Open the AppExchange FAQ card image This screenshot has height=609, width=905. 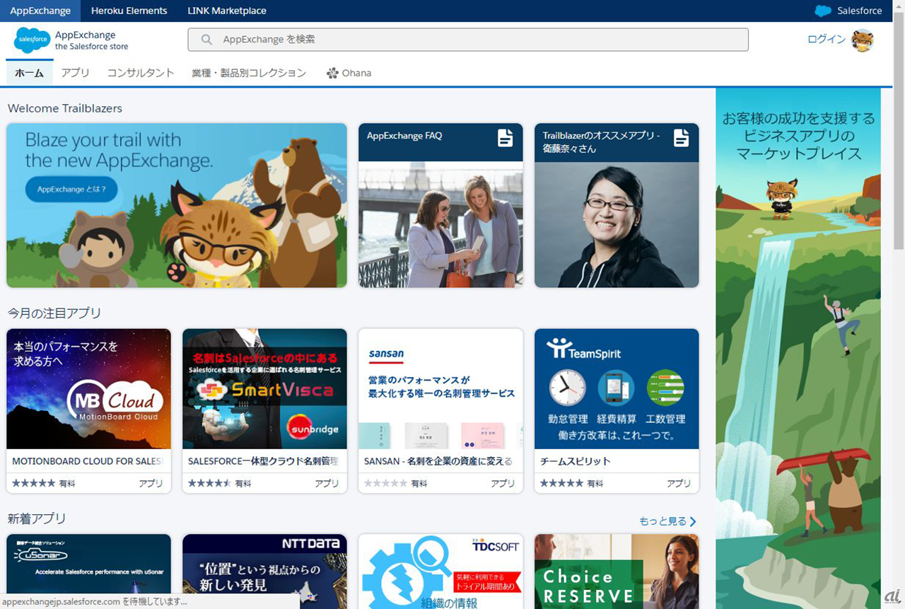point(440,225)
